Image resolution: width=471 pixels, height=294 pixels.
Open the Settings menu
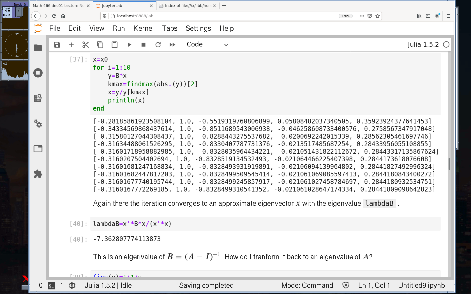198,28
